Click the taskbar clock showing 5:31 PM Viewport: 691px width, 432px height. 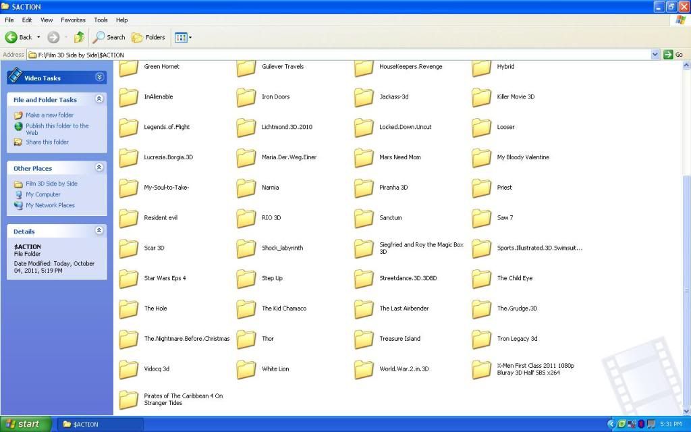click(671, 424)
